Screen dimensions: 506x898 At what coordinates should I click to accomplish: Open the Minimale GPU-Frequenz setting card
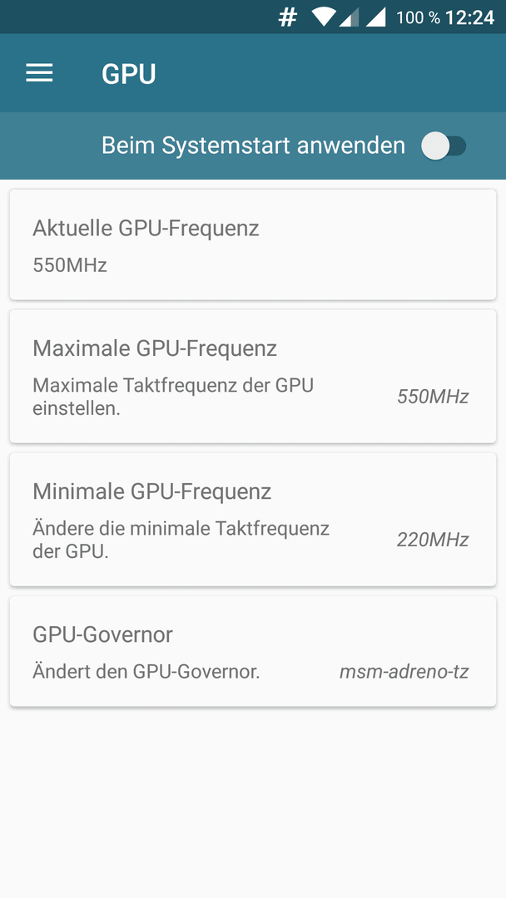pos(253,520)
